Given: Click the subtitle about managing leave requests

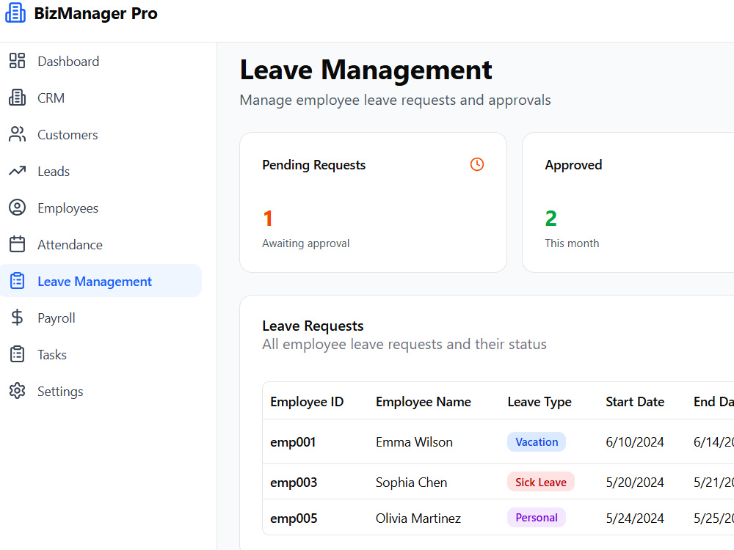Looking at the screenshot, I should click(395, 100).
